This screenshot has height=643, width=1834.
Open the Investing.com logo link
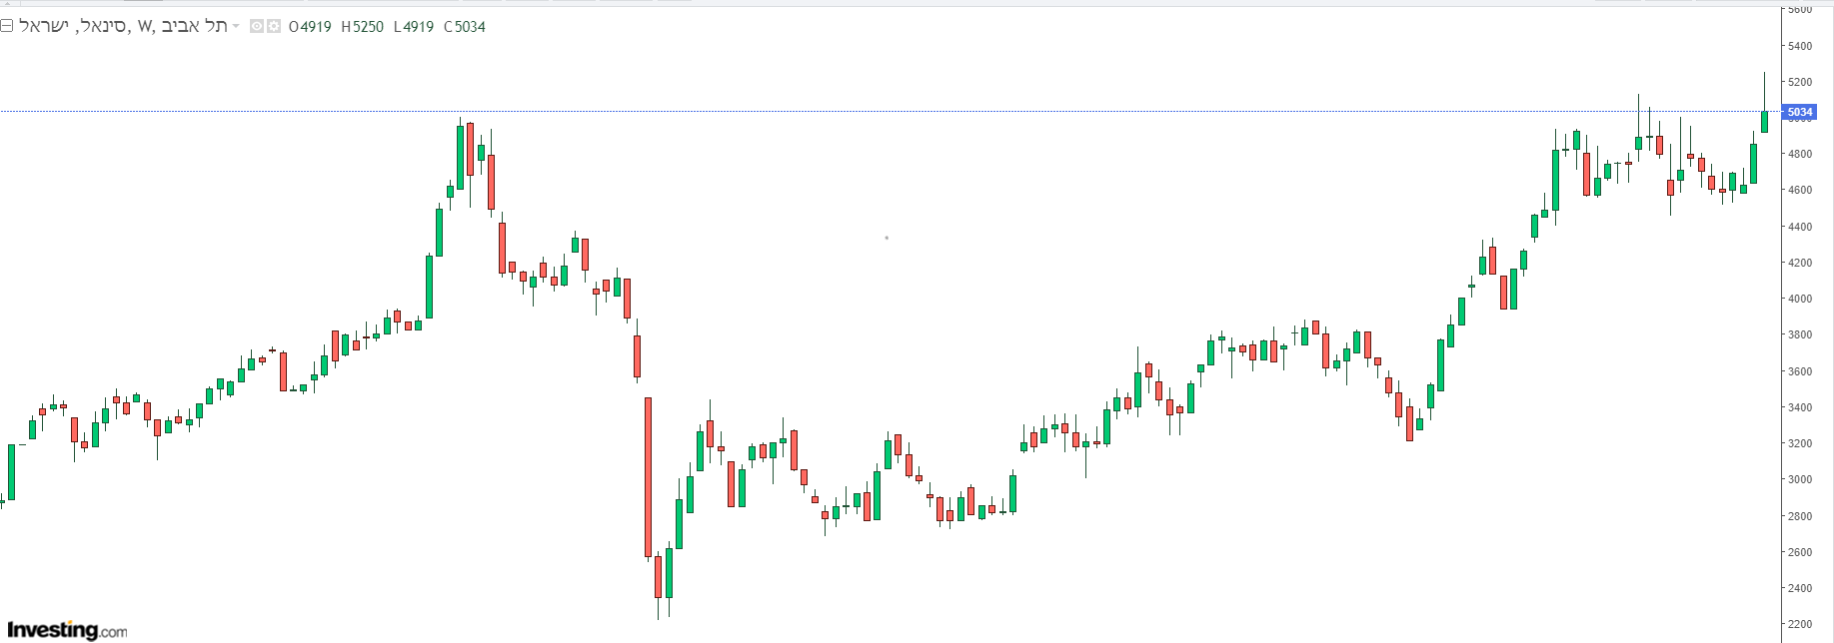(67, 630)
